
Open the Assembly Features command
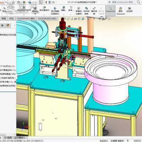coord(64,9)
